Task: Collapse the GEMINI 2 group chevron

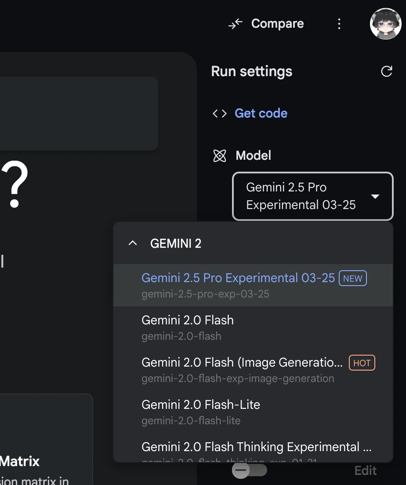Action: coord(133,243)
